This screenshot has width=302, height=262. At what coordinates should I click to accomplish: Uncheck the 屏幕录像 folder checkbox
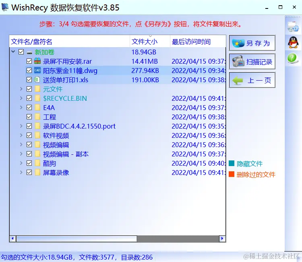[29, 172]
